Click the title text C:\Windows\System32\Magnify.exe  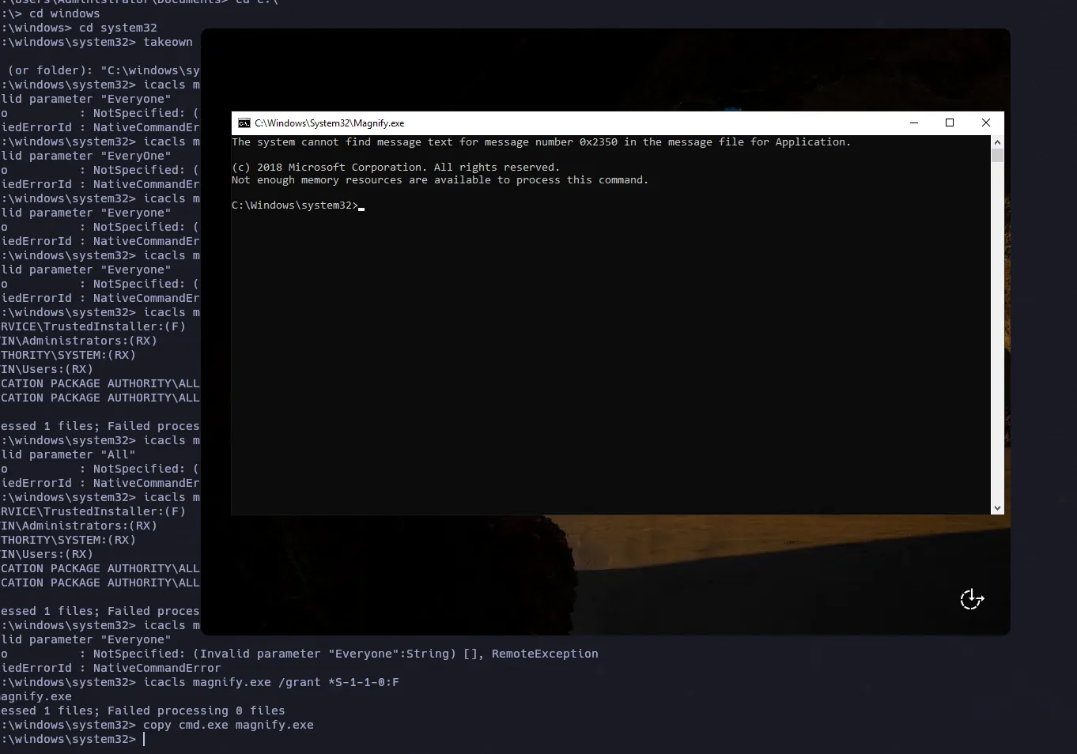[x=329, y=123]
